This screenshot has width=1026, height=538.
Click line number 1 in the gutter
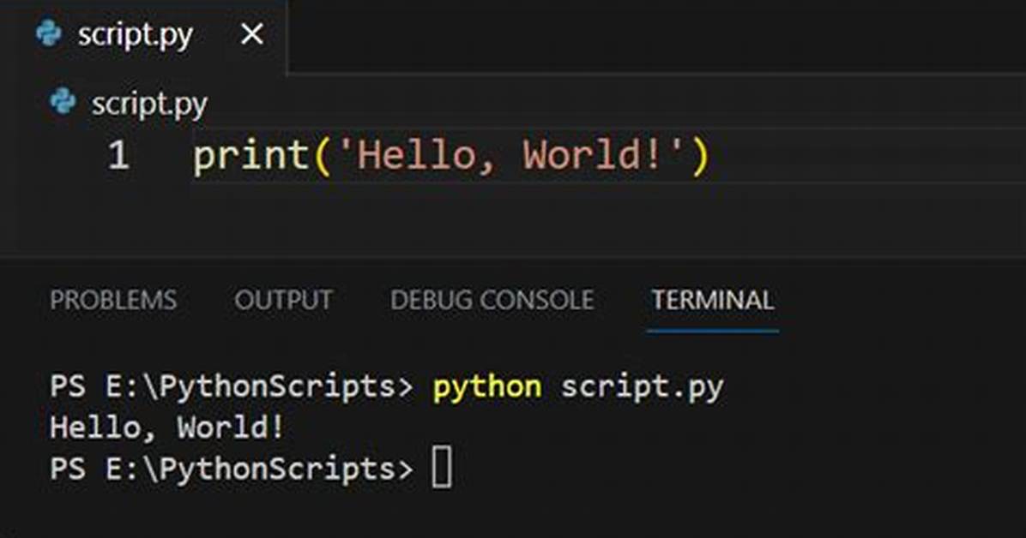point(118,156)
